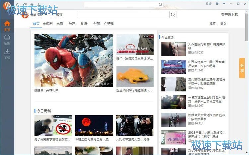Open the 男子买房 video thumbnail
The height and width of the screenshot is (155, 249).
(53, 126)
